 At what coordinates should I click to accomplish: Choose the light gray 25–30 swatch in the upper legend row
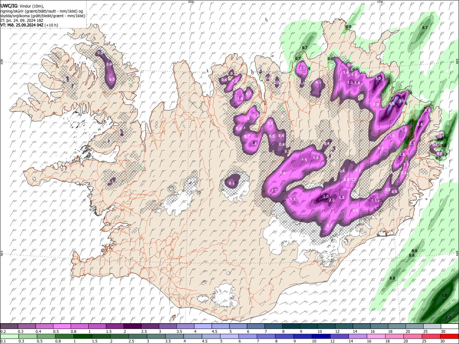coord(432,326)
